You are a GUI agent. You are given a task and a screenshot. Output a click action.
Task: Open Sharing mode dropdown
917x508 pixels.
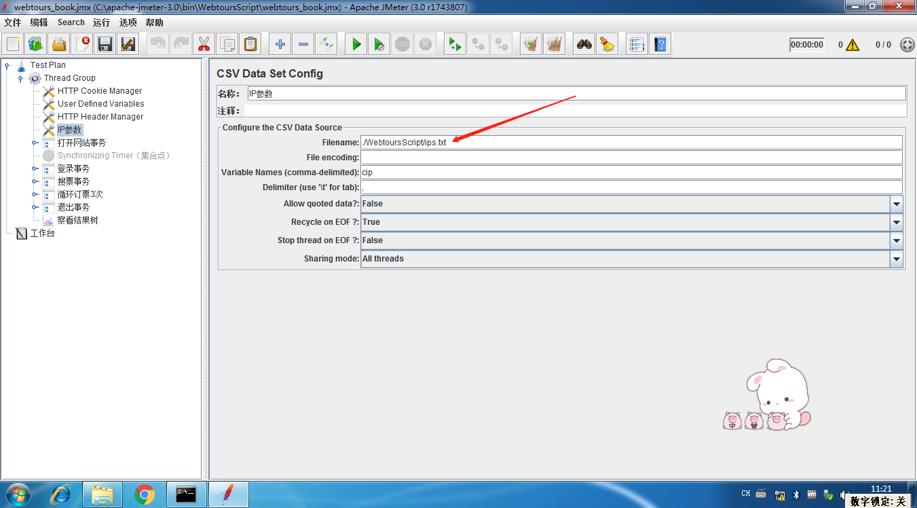897,259
